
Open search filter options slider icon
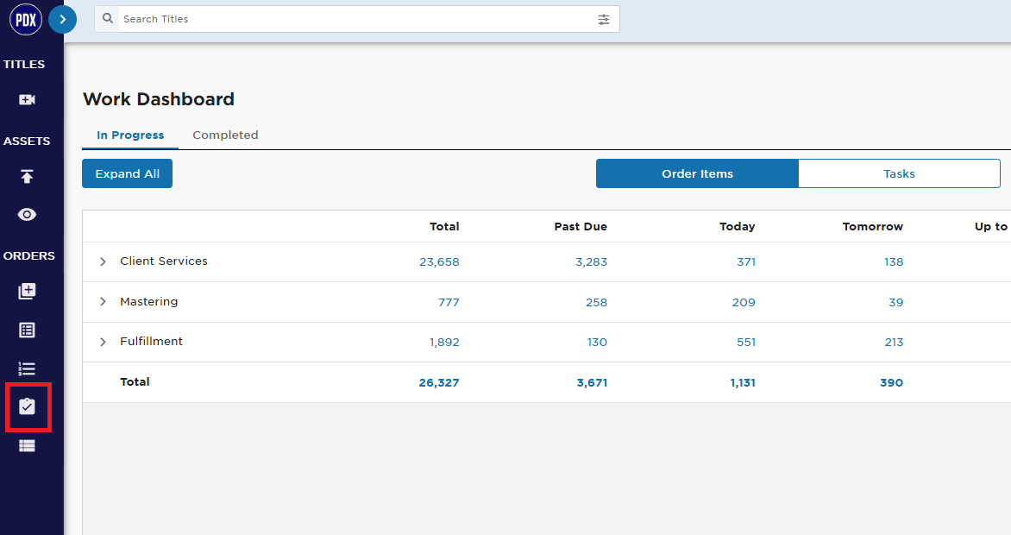(x=604, y=19)
